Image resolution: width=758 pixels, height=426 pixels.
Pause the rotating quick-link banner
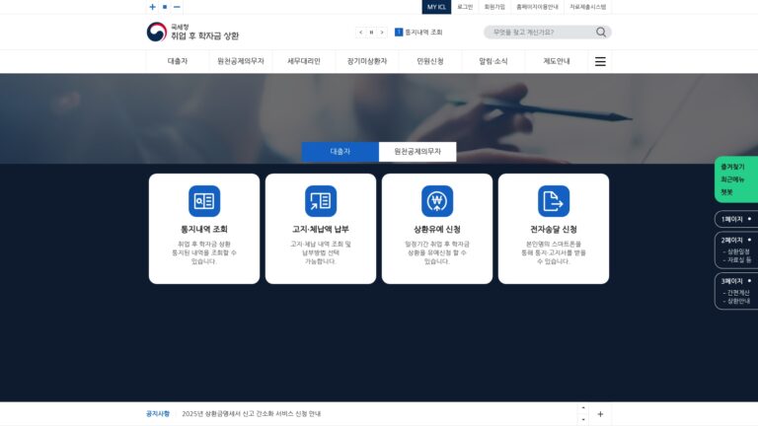coord(371,33)
